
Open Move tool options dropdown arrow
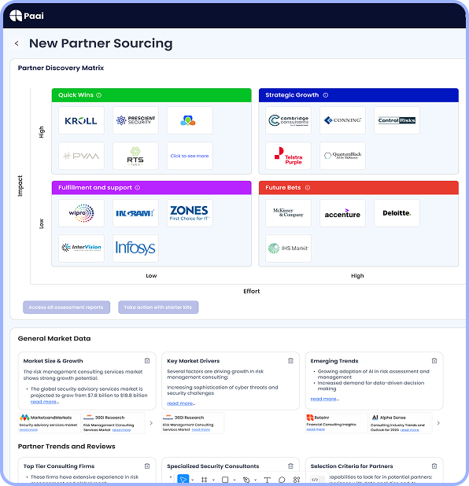[193, 480]
